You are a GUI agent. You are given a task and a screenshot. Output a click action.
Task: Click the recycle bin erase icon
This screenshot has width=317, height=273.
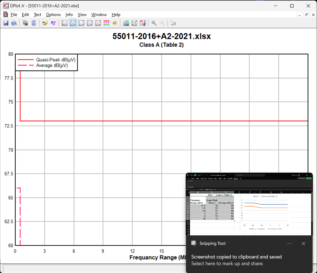[x=34, y=23]
